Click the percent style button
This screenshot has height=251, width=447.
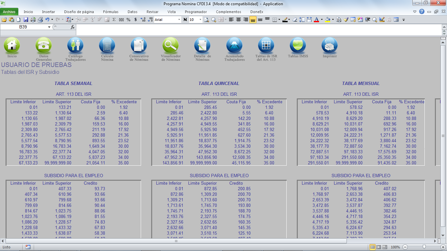[x=129, y=20]
